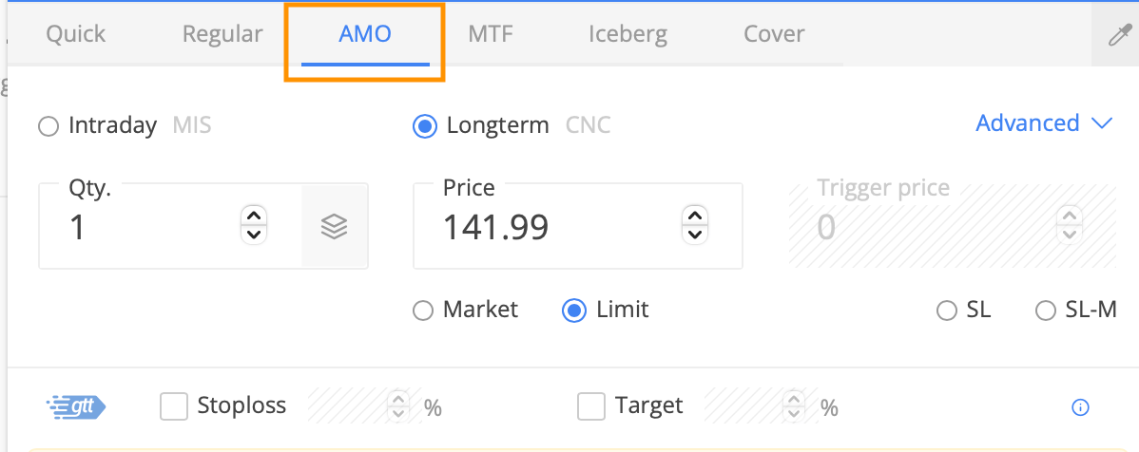1139x452 pixels.
Task: Tick the Target checkbox
Action: pyautogui.click(x=591, y=406)
